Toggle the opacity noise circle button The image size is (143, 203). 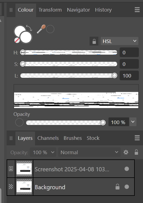[19, 122]
